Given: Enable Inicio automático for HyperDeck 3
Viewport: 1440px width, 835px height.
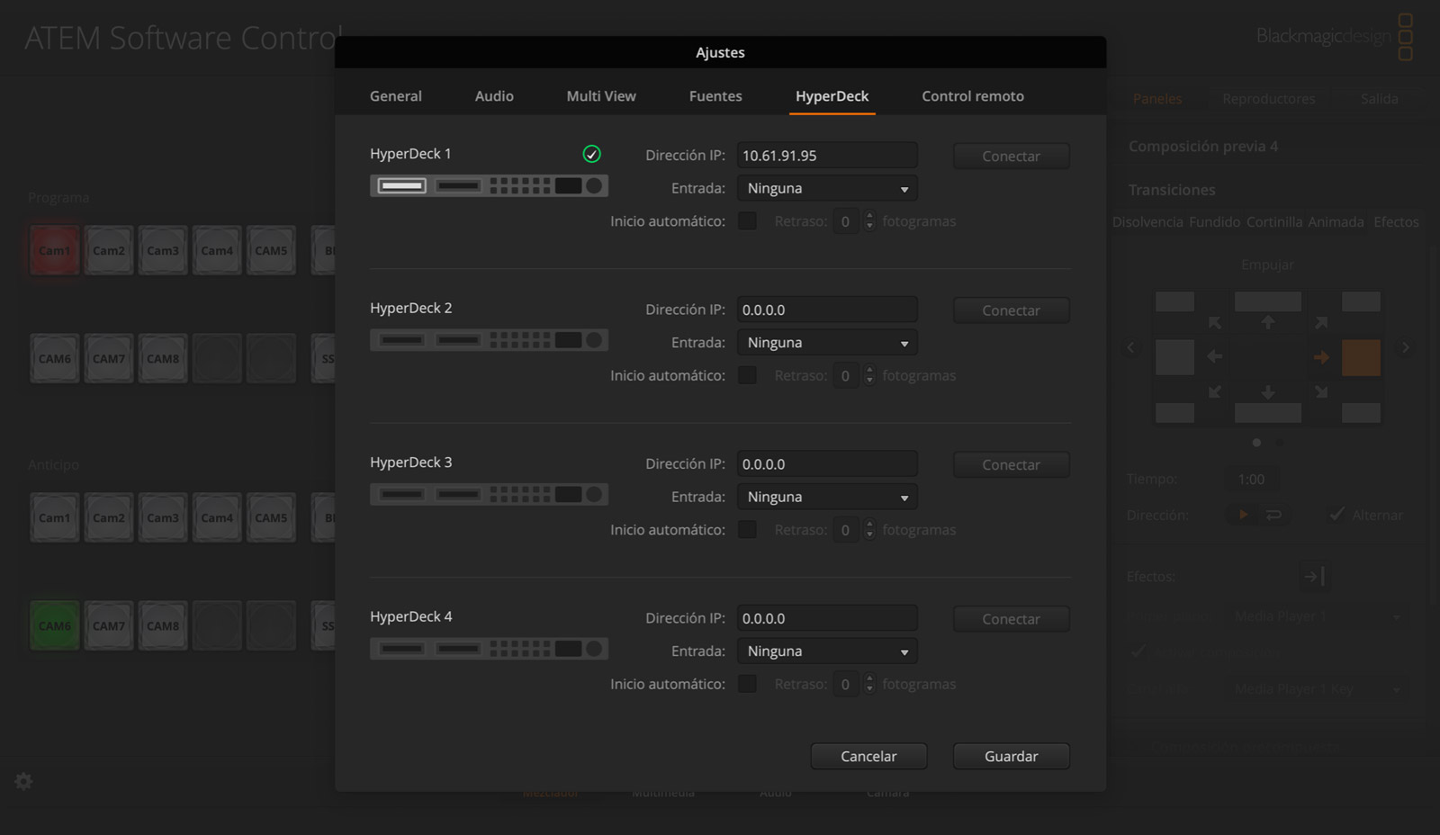Looking at the screenshot, I should 747,530.
